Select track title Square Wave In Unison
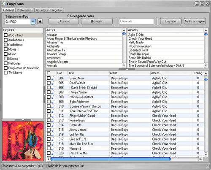The image size is (211, 170). 85,106
